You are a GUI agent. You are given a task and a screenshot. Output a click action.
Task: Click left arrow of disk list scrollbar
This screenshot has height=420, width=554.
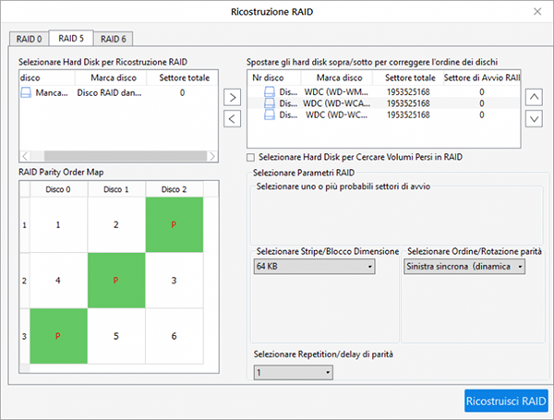click(x=26, y=156)
